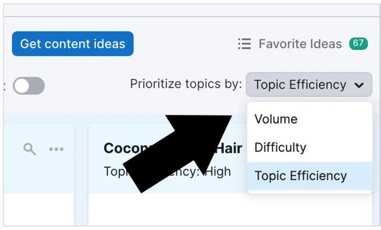Click the blue header of left topic card

pyautogui.click(x=39, y=159)
